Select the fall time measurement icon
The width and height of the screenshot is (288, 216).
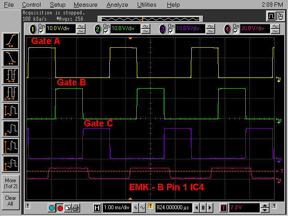tap(11, 58)
